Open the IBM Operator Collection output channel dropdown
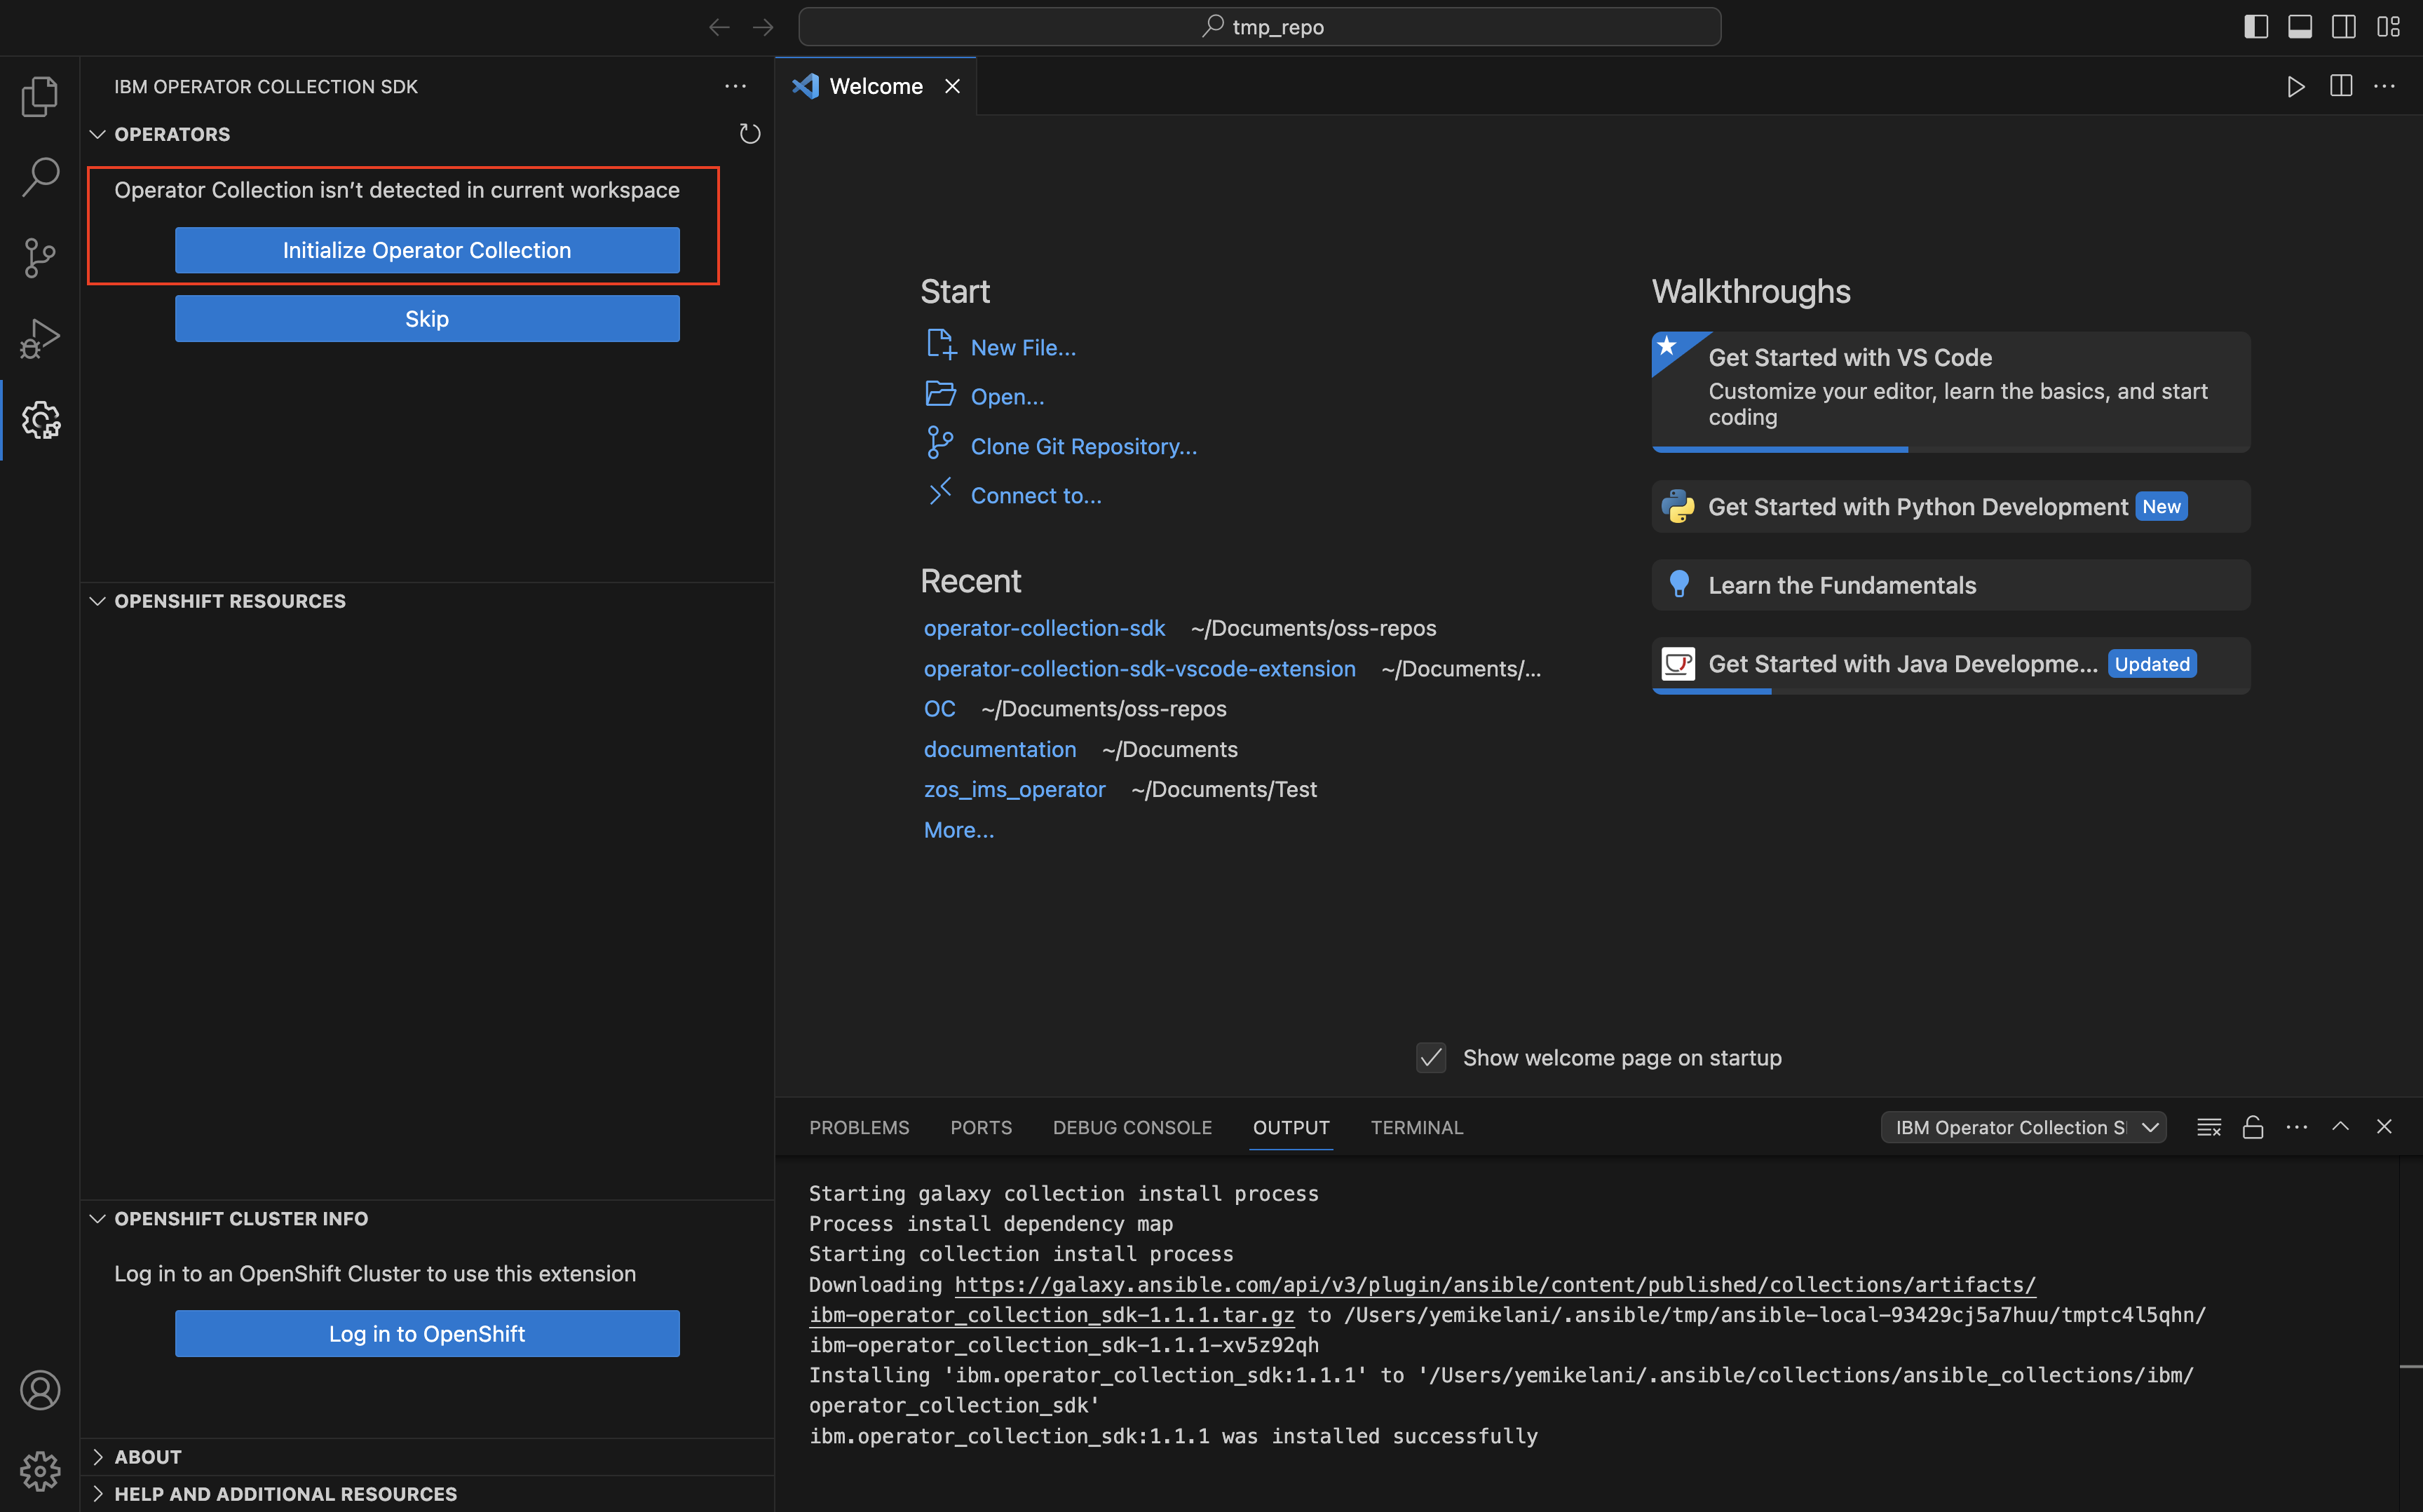Image resolution: width=2423 pixels, height=1512 pixels. tap(2023, 1127)
